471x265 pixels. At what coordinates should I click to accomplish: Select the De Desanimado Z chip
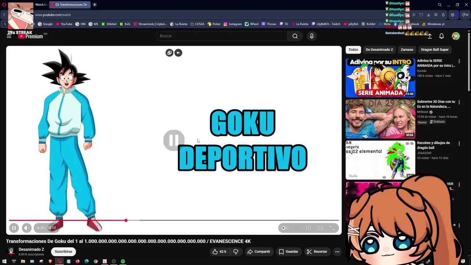[379, 50]
